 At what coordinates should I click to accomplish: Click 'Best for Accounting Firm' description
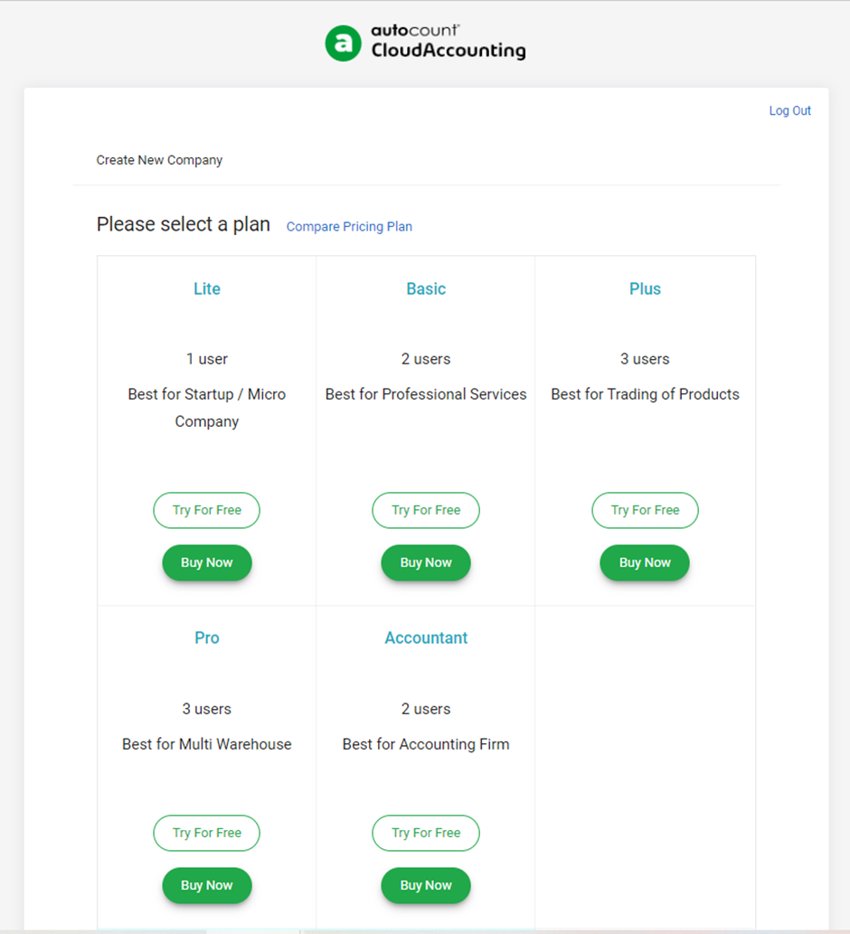pos(426,744)
